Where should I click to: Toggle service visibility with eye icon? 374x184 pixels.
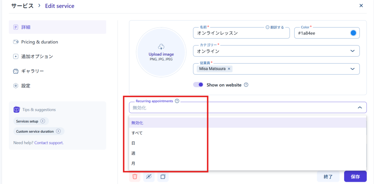(149, 177)
